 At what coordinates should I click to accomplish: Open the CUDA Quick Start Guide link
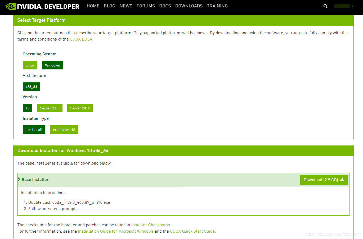tap(192, 231)
